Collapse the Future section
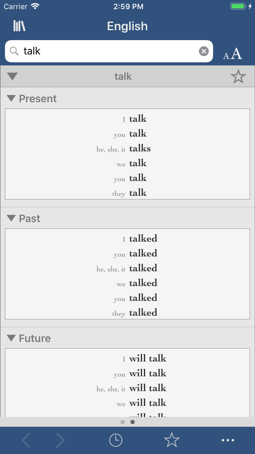 [x=11, y=338]
